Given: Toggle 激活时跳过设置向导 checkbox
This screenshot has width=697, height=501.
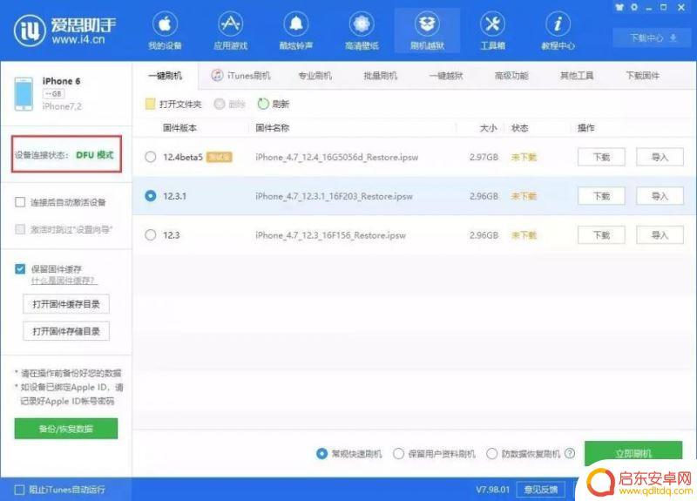Looking at the screenshot, I should [x=20, y=229].
